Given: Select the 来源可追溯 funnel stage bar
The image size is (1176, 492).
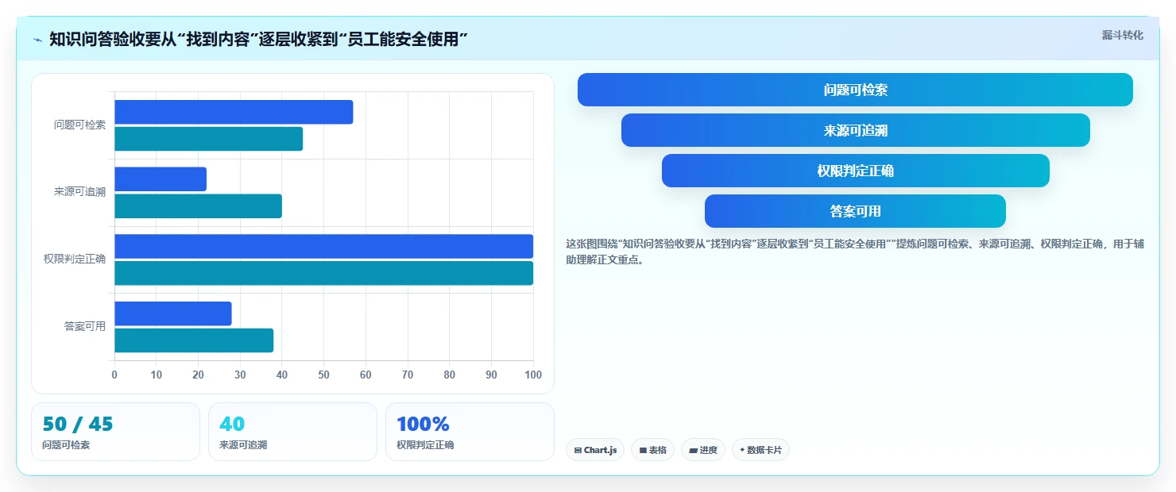Looking at the screenshot, I should (855, 130).
